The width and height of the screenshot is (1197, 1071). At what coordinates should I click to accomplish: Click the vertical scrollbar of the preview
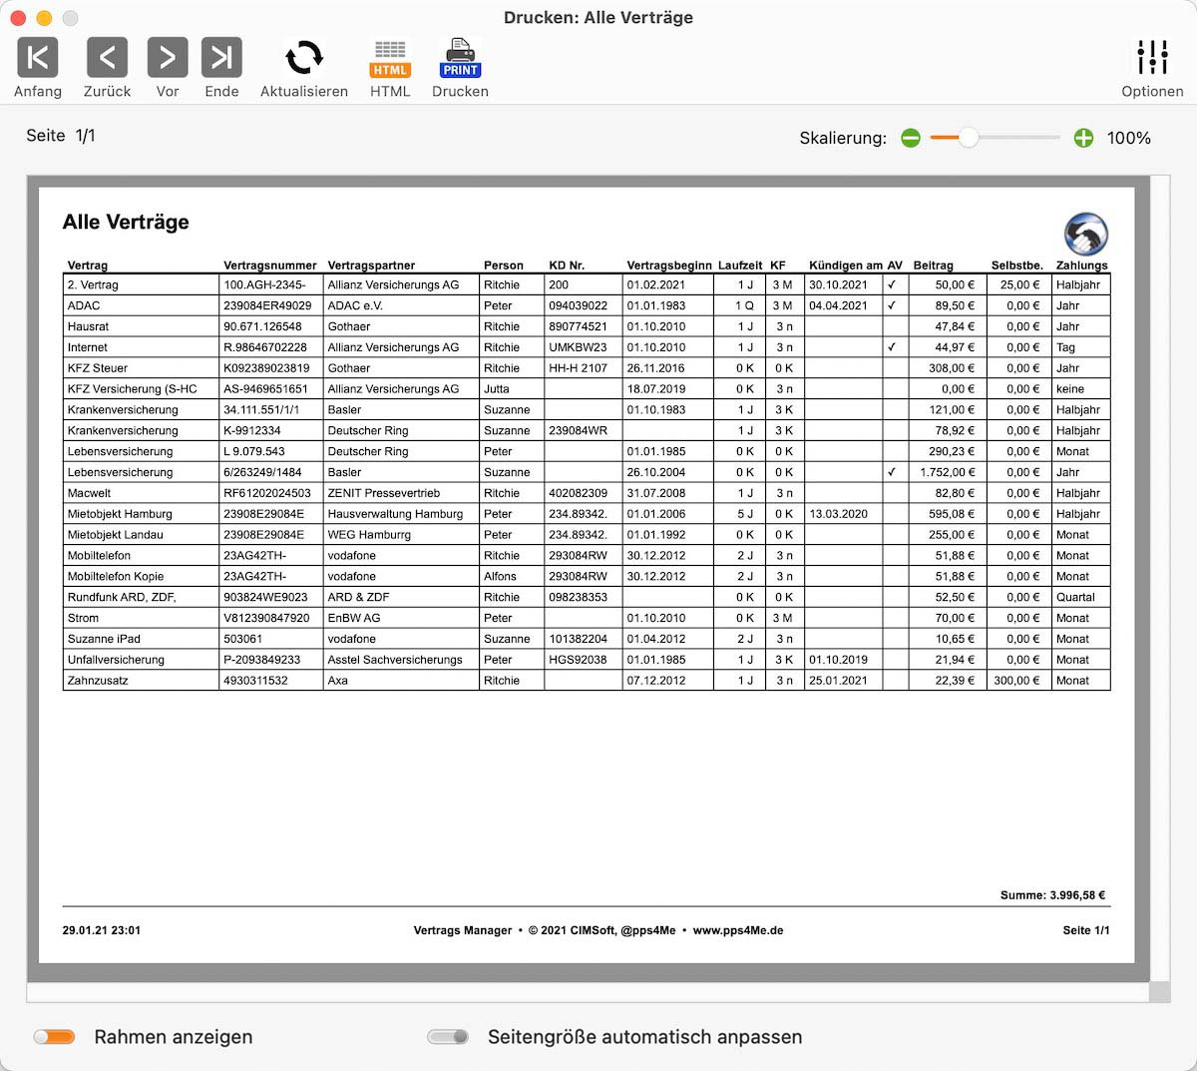(x=1160, y=579)
